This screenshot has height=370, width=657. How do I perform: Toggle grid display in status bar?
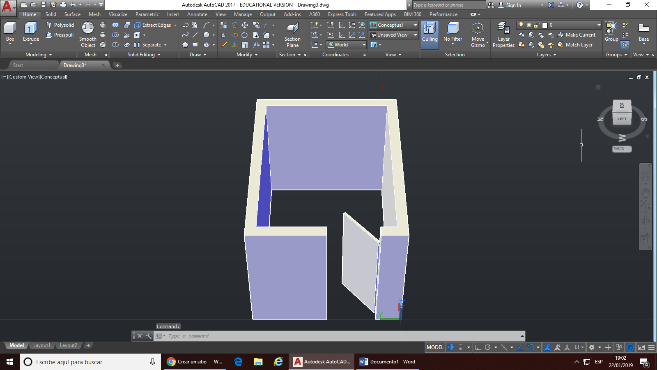[451, 347]
